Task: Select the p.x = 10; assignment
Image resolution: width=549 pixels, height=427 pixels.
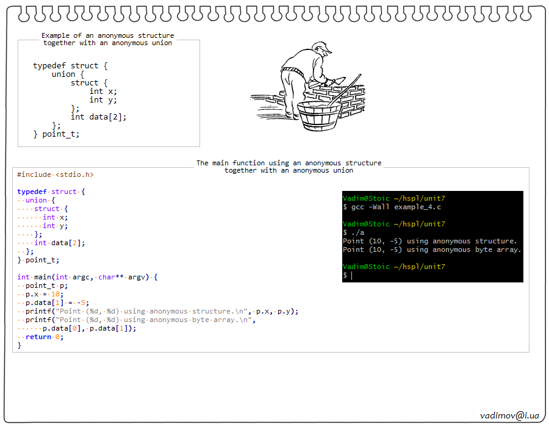Action: (x=44, y=294)
